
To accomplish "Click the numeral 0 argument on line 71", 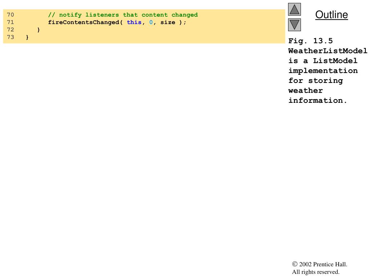I will [x=151, y=22].
